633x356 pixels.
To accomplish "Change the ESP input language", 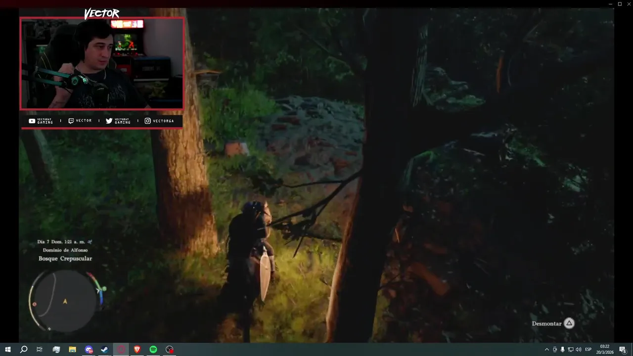I will (x=588, y=350).
